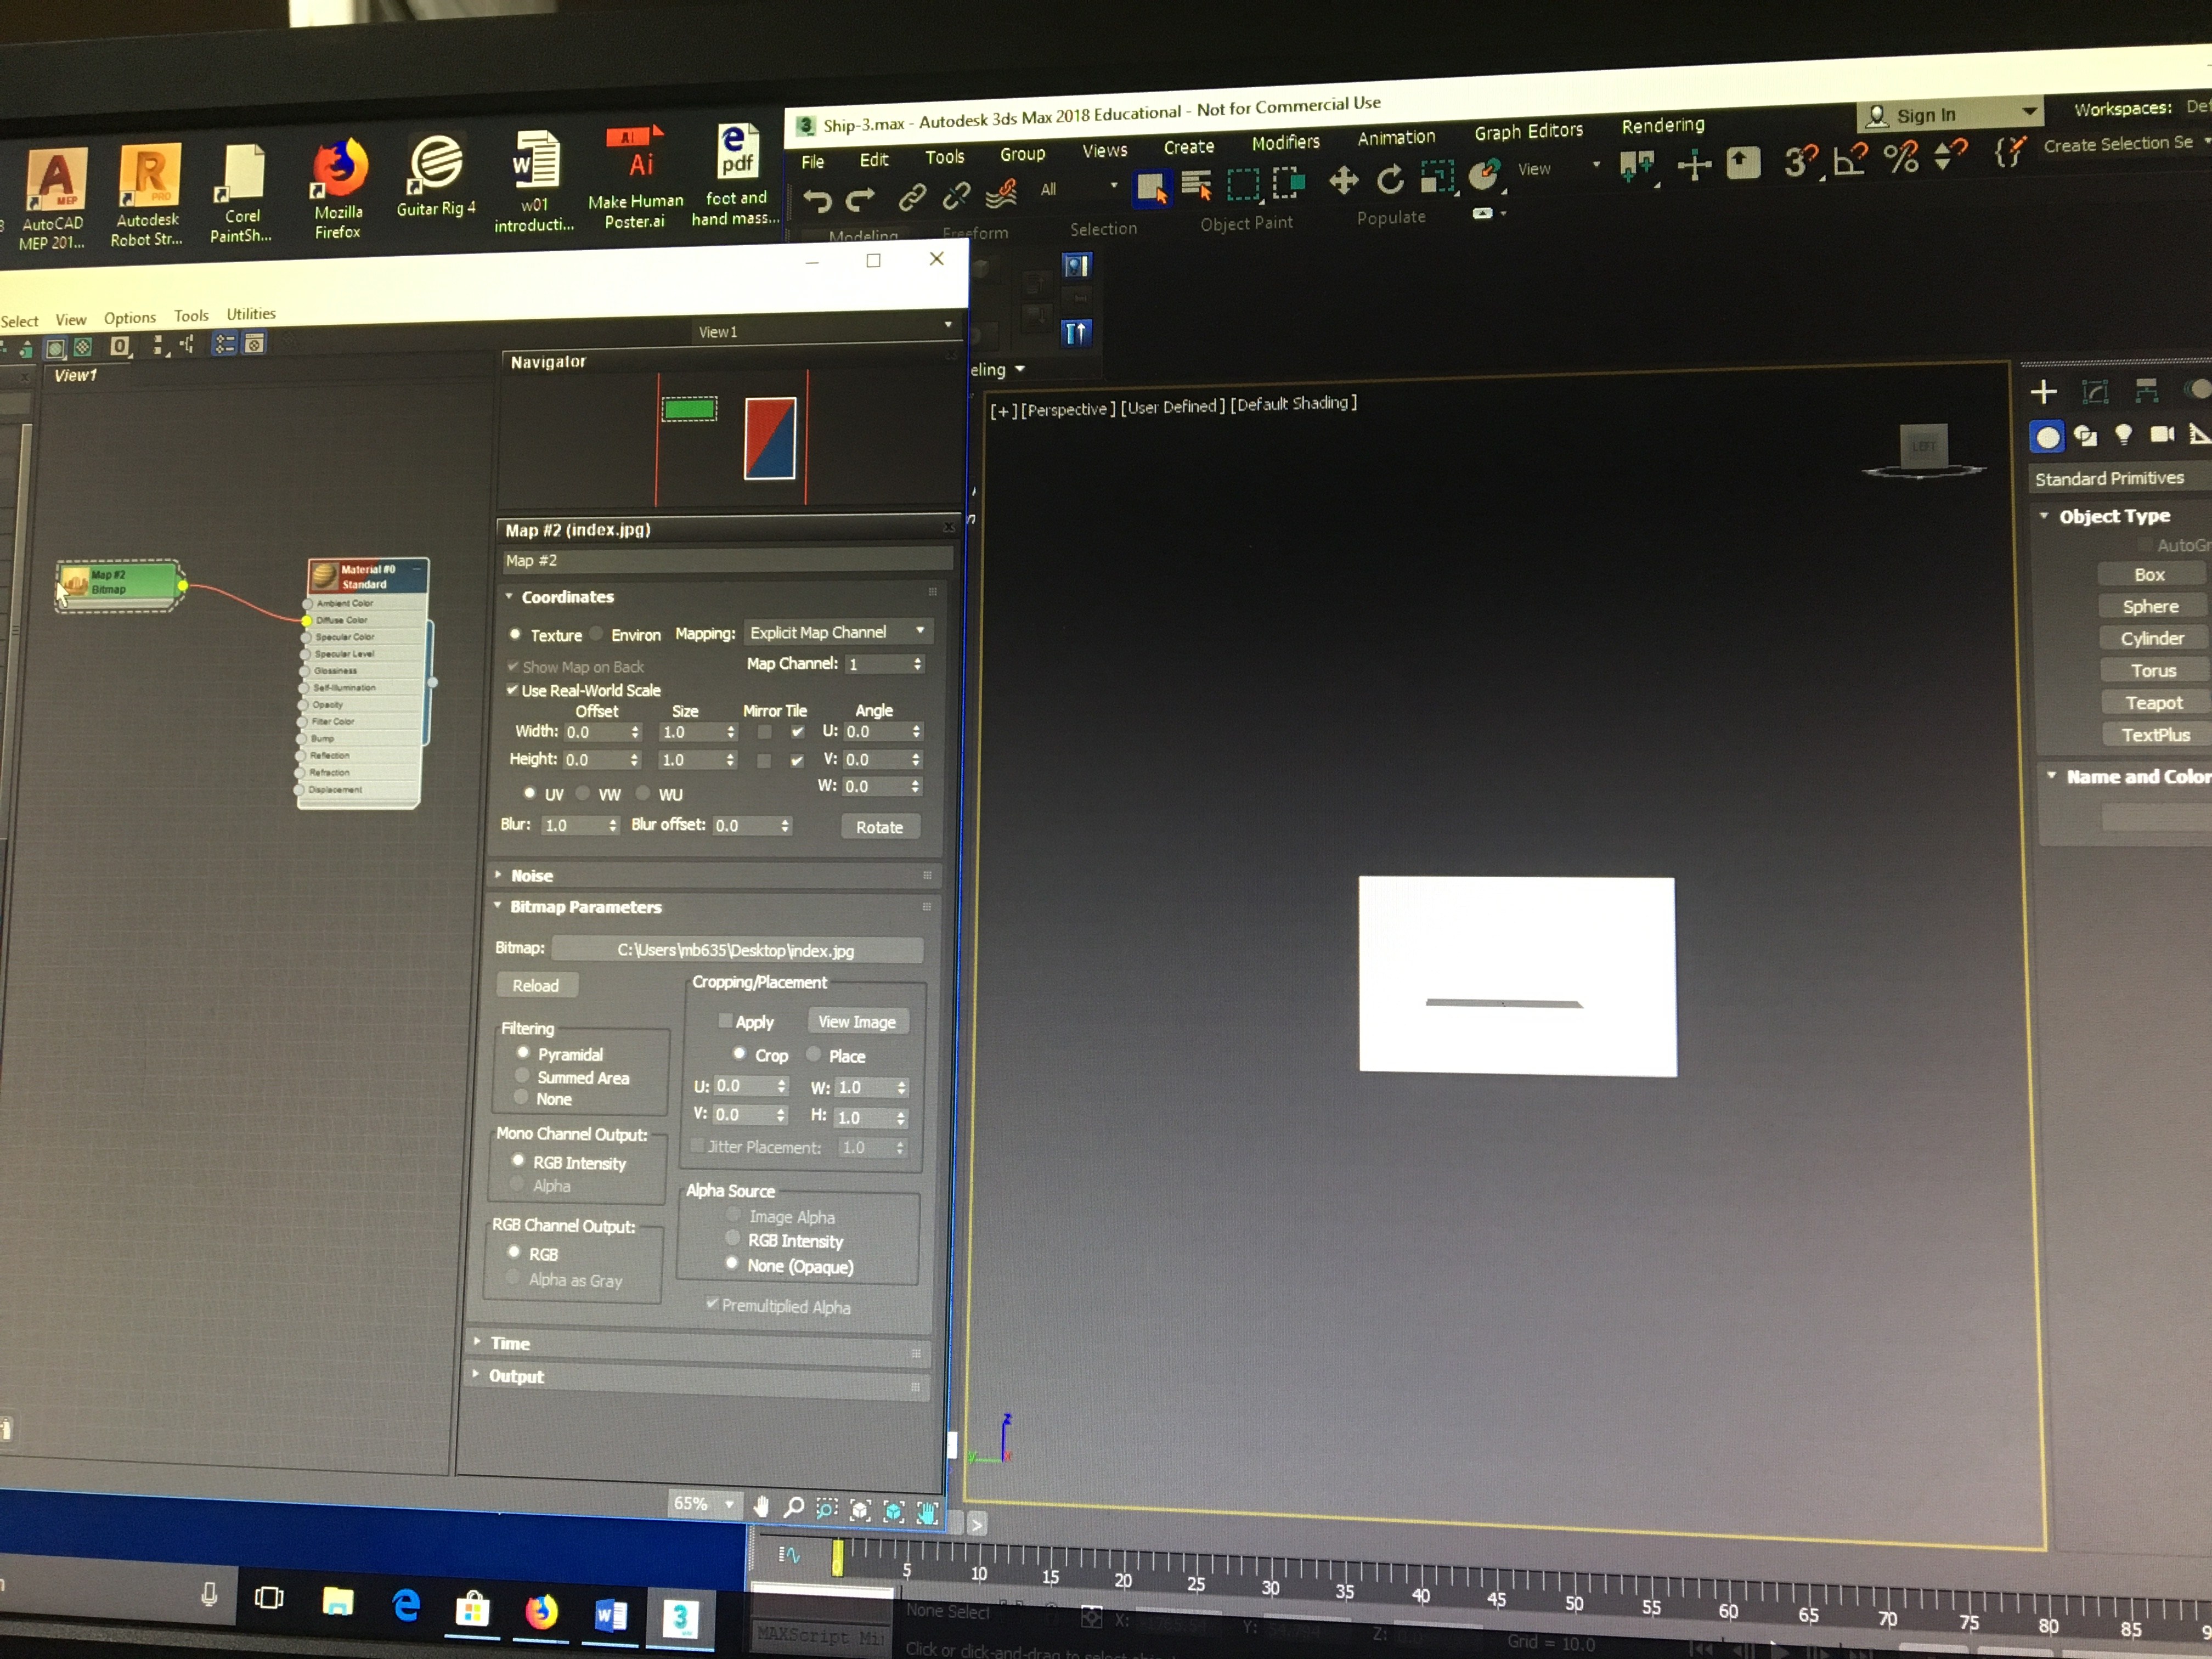Expand the Output rollout
Image resolution: width=2212 pixels, height=1659 pixels.
pos(475,1374)
